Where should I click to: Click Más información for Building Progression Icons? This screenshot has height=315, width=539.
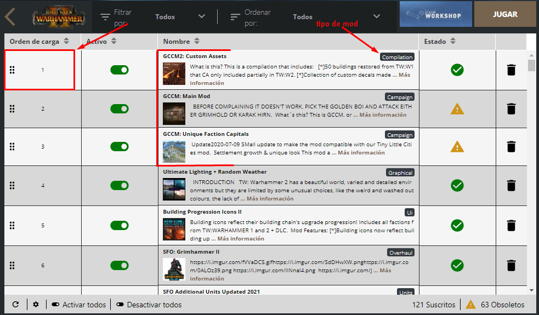click(x=241, y=238)
